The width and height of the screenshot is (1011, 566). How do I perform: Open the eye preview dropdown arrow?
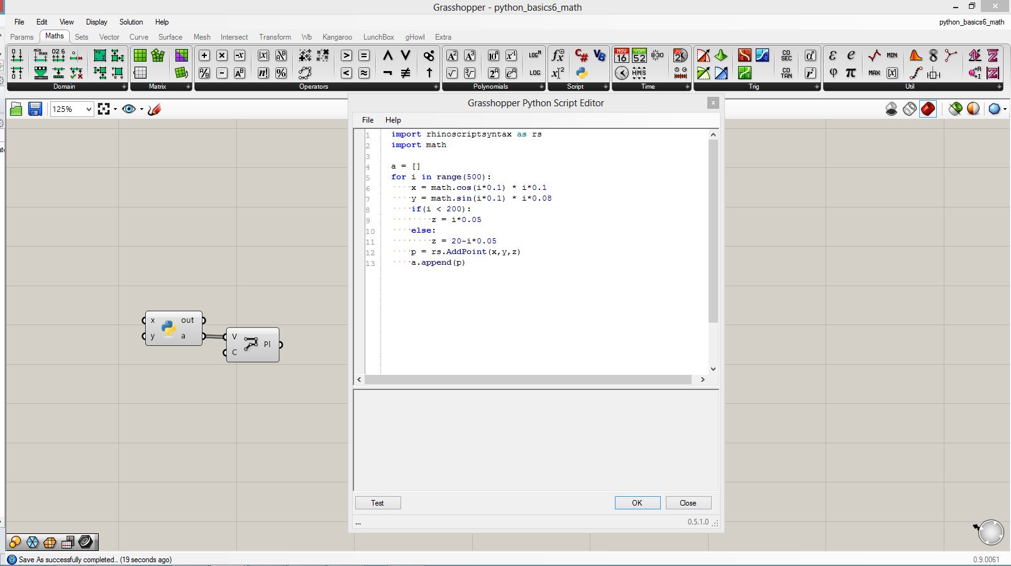pos(141,109)
